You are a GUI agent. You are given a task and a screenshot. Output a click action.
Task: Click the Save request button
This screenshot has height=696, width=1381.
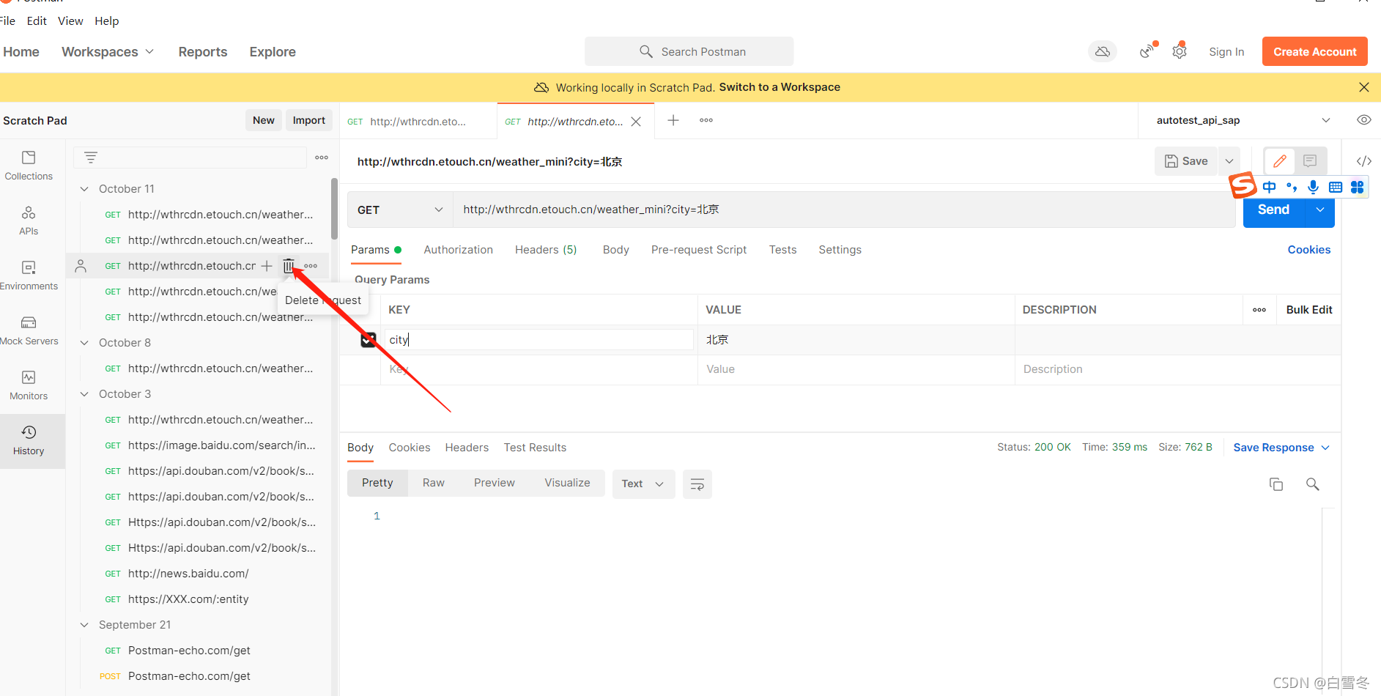tap(1186, 161)
